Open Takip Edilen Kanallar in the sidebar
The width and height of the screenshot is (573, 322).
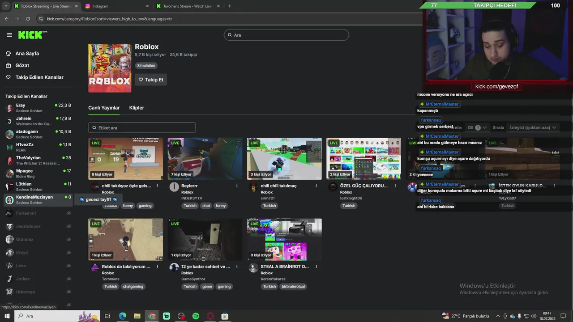[x=39, y=77]
